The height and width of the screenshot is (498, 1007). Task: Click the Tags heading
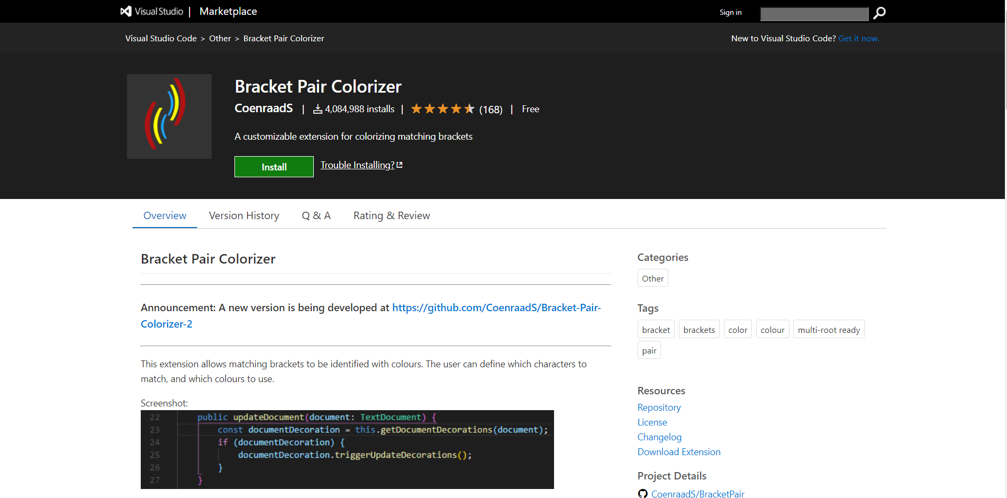pyautogui.click(x=648, y=308)
